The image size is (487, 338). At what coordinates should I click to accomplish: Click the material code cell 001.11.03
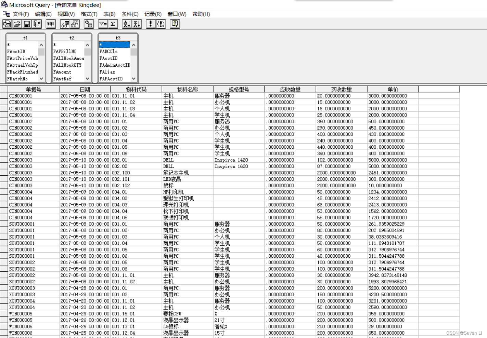136,109
